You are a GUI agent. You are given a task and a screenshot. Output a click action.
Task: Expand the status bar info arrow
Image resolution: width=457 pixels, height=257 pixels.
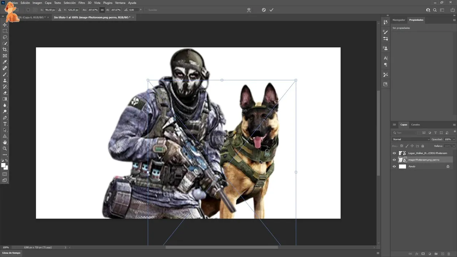65,247
